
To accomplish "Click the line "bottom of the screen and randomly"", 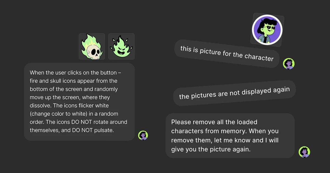I will click(73, 89).
